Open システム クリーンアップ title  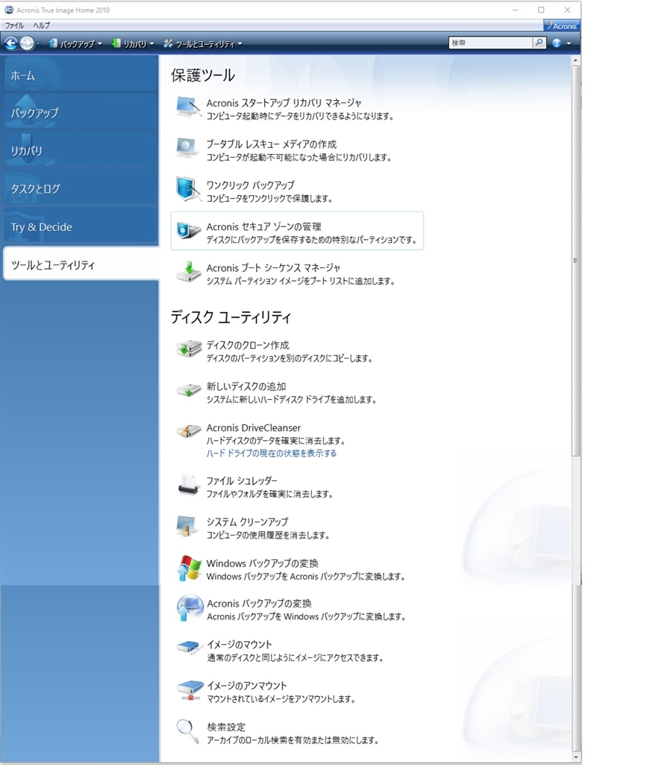[247, 521]
